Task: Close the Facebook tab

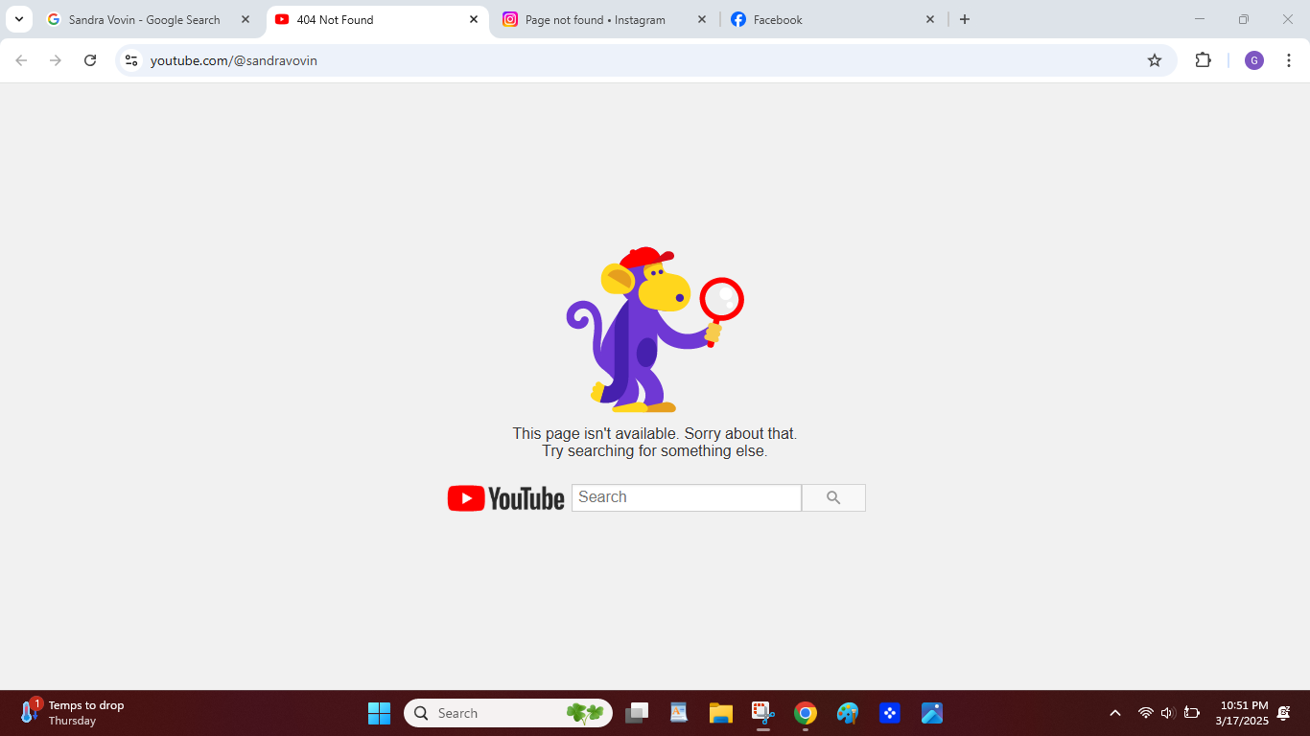Action: 930,19
